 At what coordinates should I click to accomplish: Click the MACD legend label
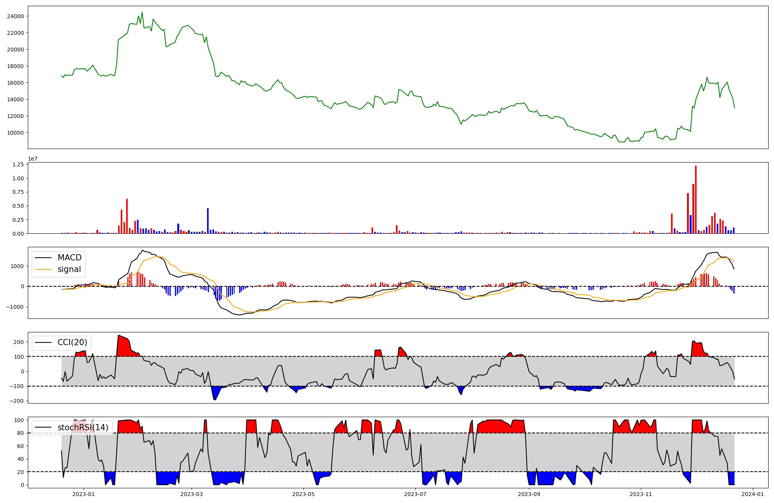point(69,258)
